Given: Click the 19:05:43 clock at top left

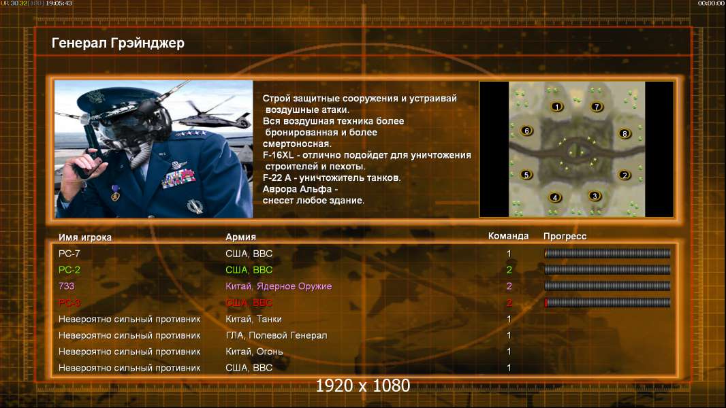Looking at the screenshot, I should coord(59,3).
